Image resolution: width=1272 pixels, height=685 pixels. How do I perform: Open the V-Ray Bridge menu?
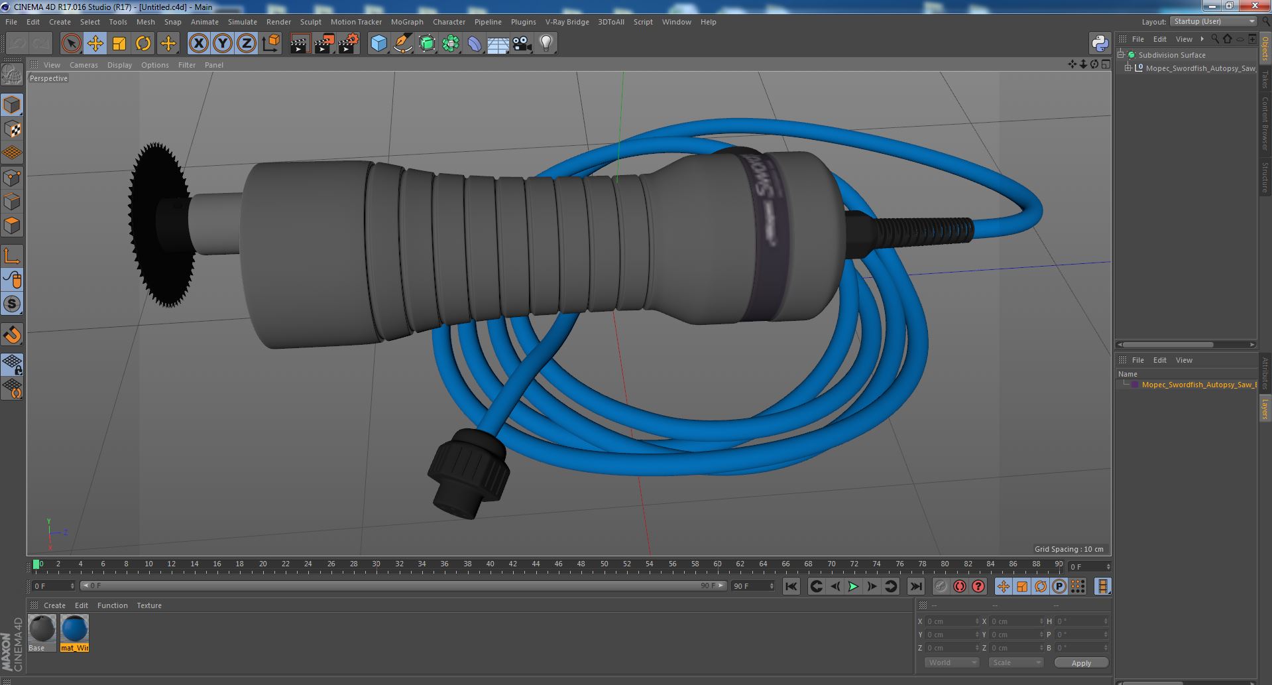pyautogui.click(x=567, y=22)
